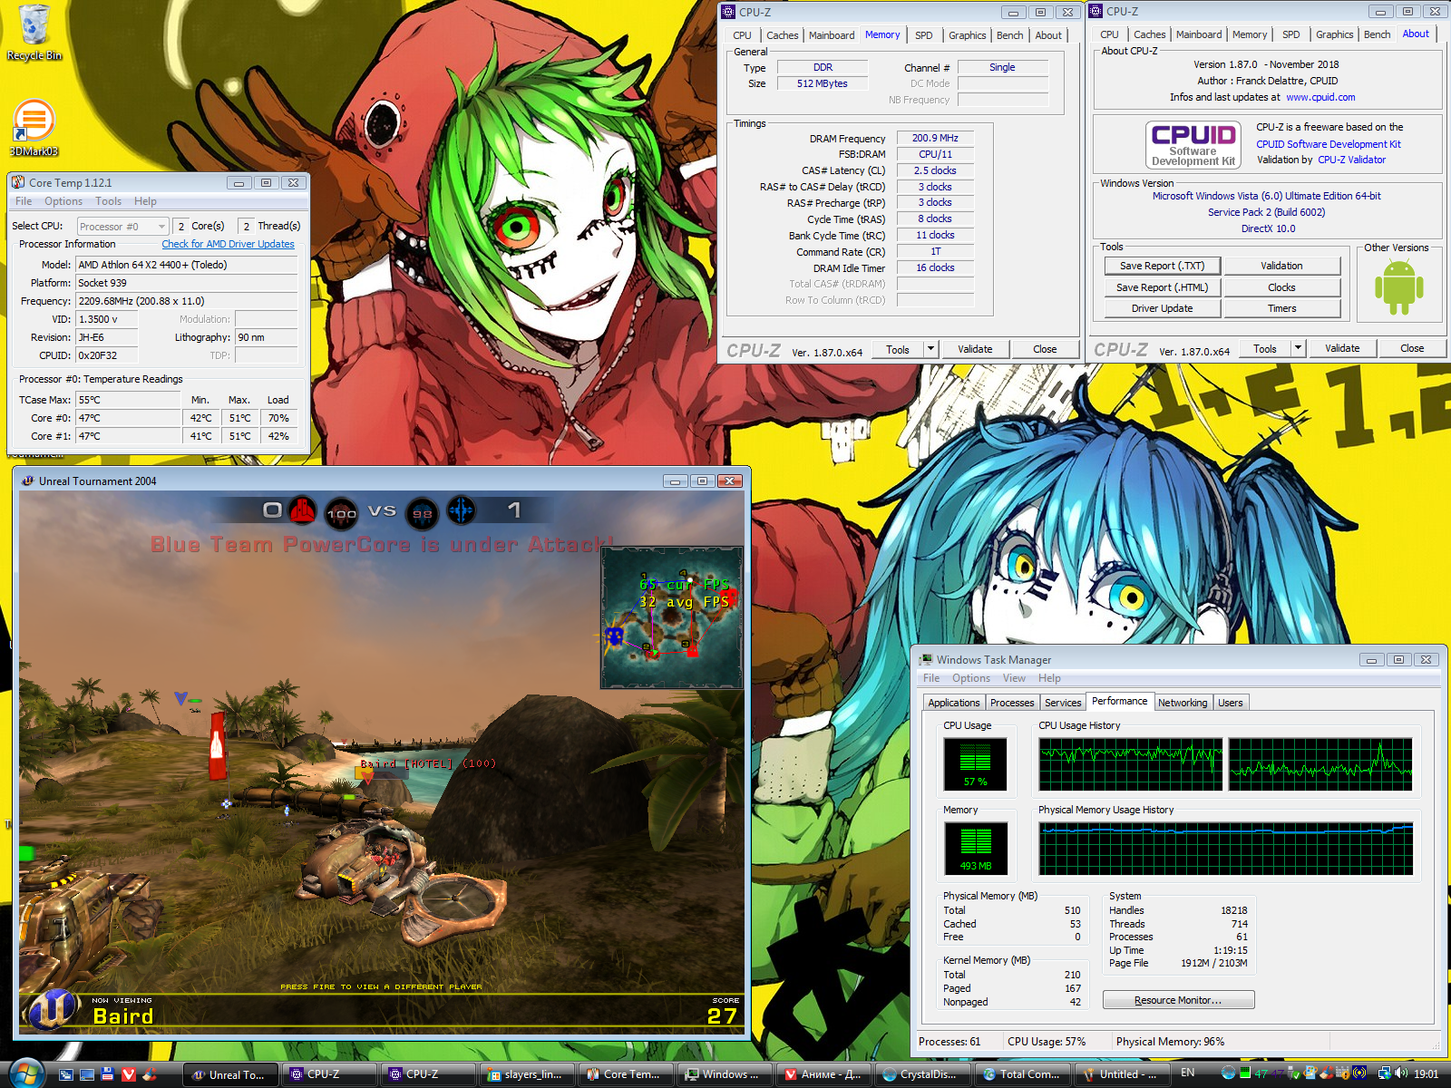
Task: Click the minimap in Unreal Tournament window
Action: coord(672,617)
